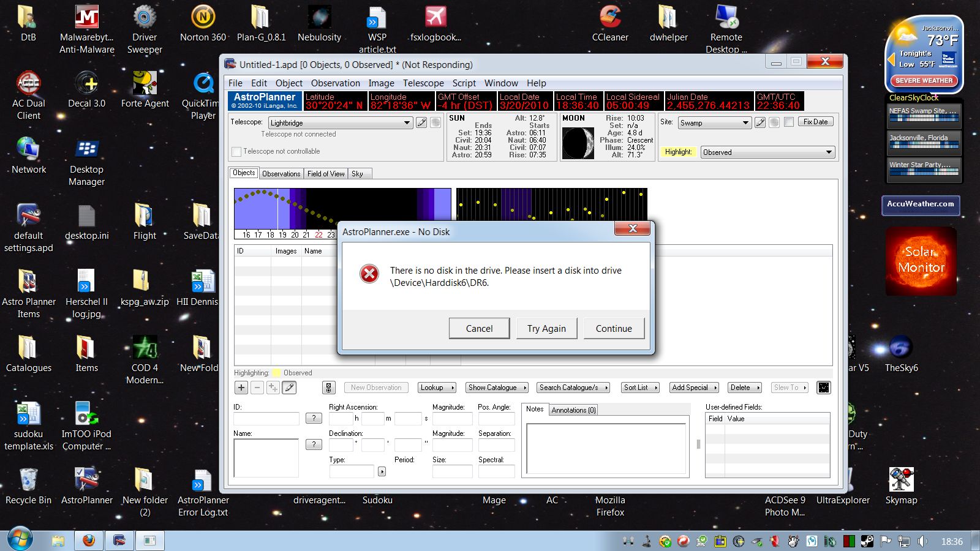This screenshot has width=980, height=551.
Task: Switch to the Annotations (0) tab
Action: coord(573,410)
